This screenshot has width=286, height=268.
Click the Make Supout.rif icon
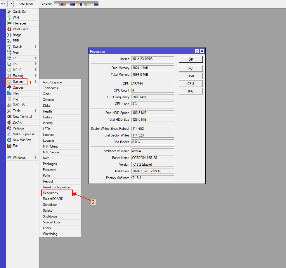coord(9,134)
